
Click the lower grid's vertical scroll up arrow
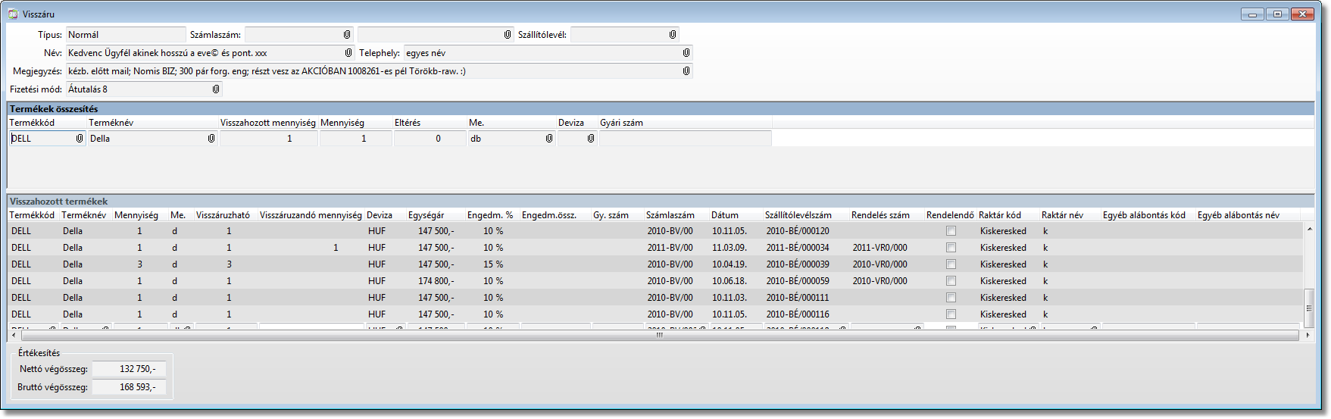[x=1308, y=227]
